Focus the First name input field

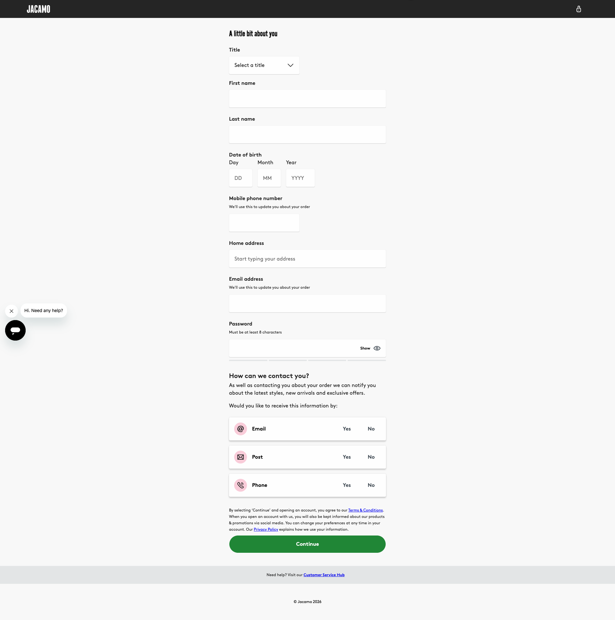coord(307,99)
